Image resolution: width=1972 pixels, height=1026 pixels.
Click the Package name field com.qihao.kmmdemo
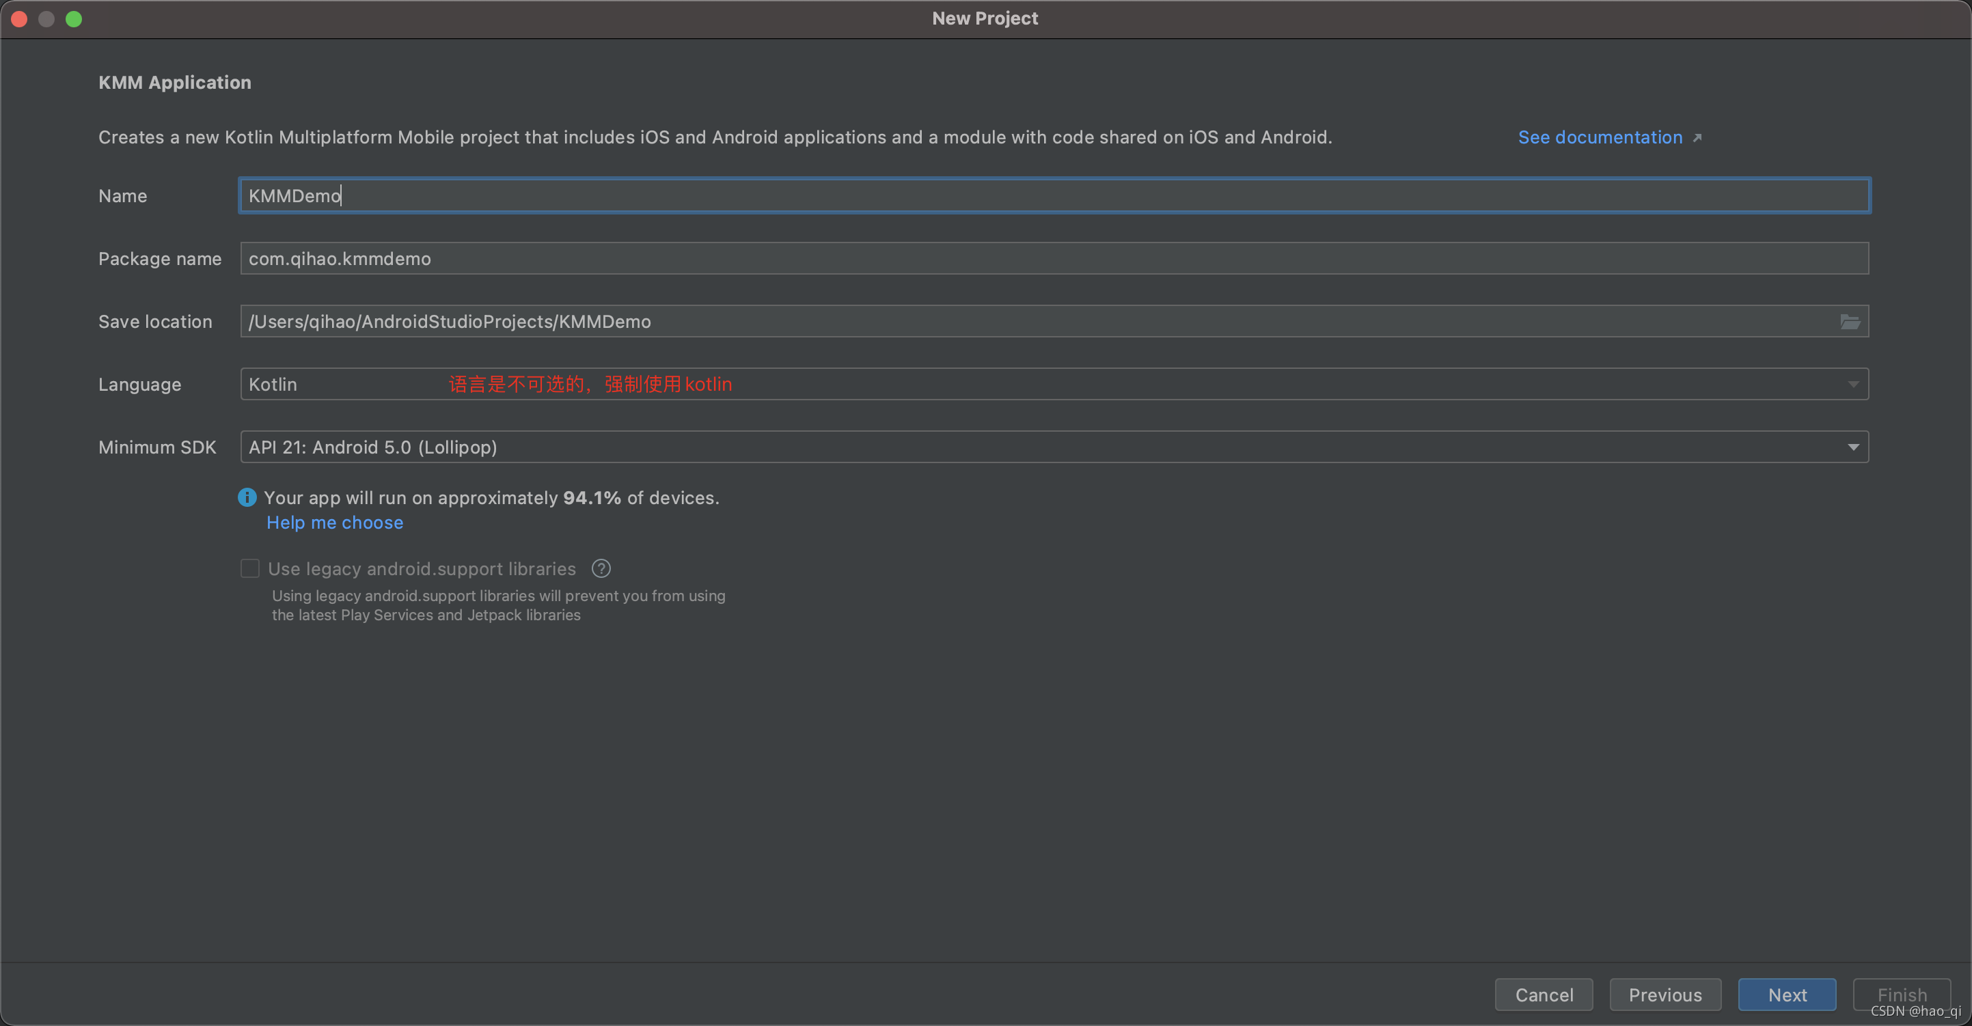(x=1054, y=259)
